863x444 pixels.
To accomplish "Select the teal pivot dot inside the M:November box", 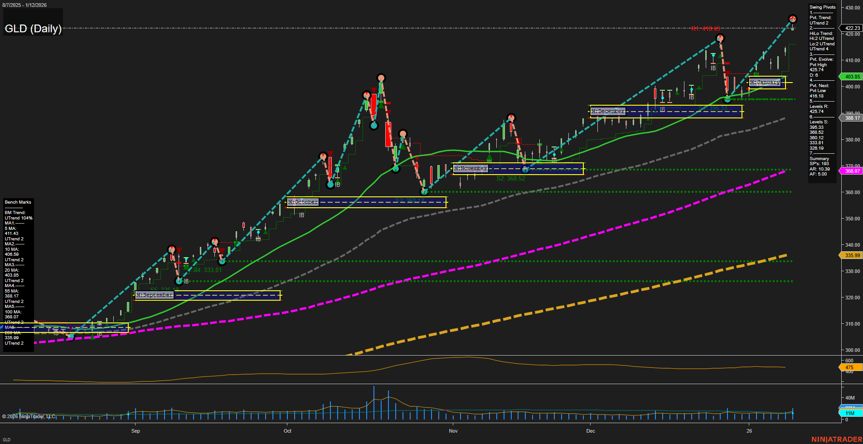I will pos(525,169).
